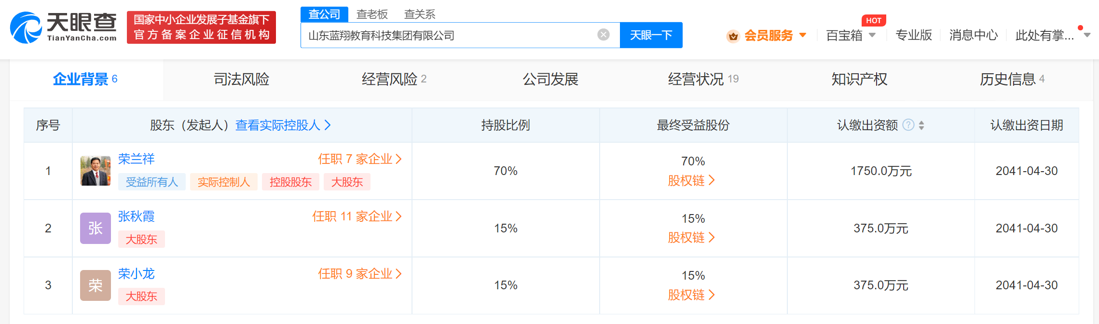Open 荣兰祥's profile photo

(x=96, y=171)
